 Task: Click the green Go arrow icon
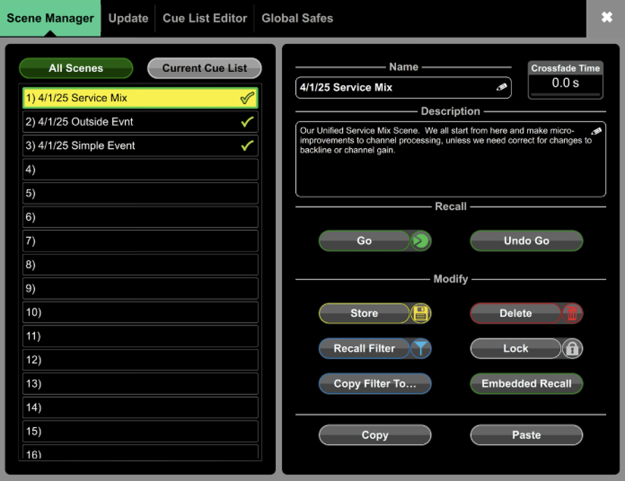pyautogui.click(x=421, y=241)
